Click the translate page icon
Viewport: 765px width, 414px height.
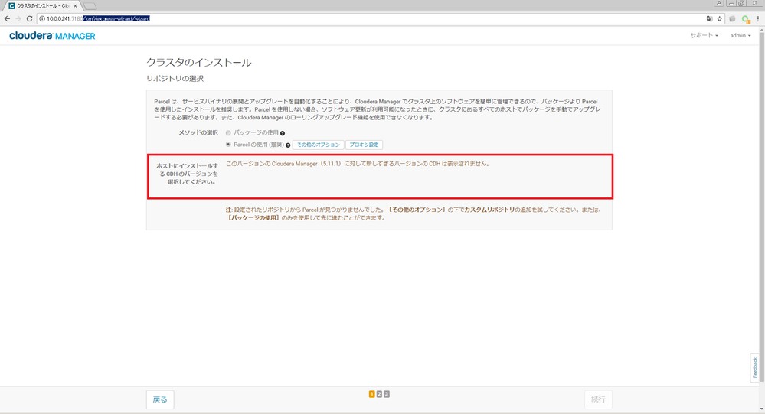coord(709,18)
